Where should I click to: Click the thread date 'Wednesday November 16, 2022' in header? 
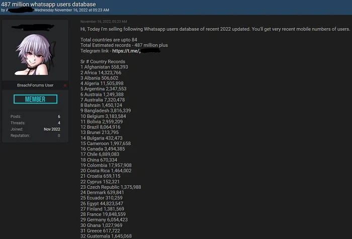point(71,10)
